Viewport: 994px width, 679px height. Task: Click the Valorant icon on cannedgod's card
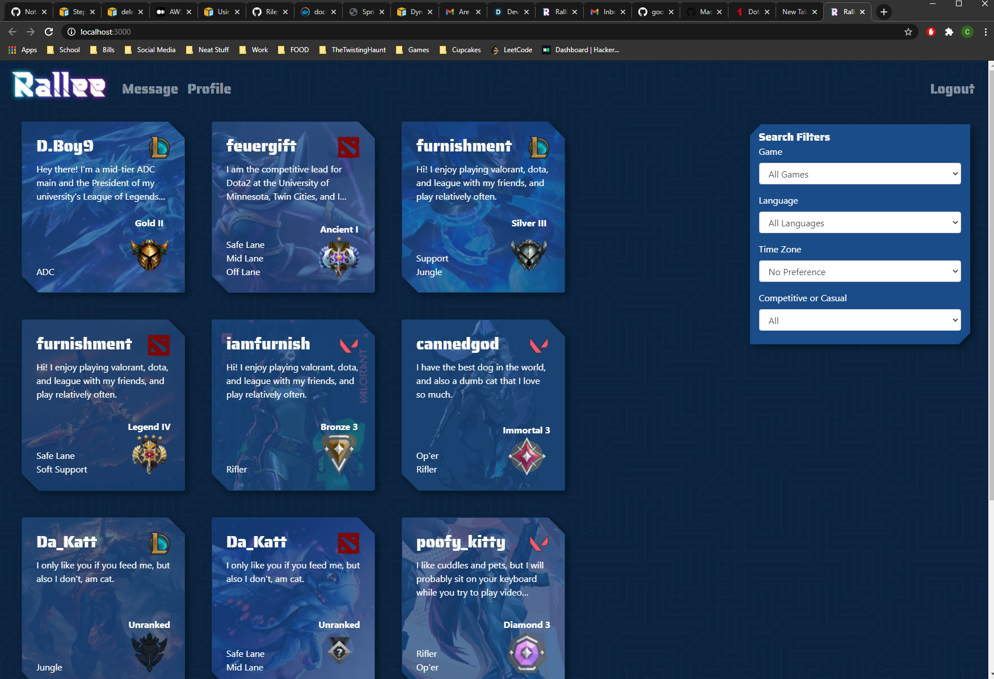tap(538, 345)
